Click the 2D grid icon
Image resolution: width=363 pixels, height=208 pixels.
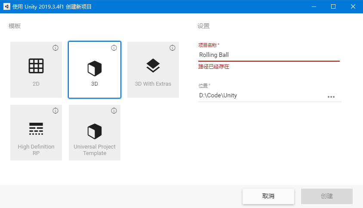(36, 66)
